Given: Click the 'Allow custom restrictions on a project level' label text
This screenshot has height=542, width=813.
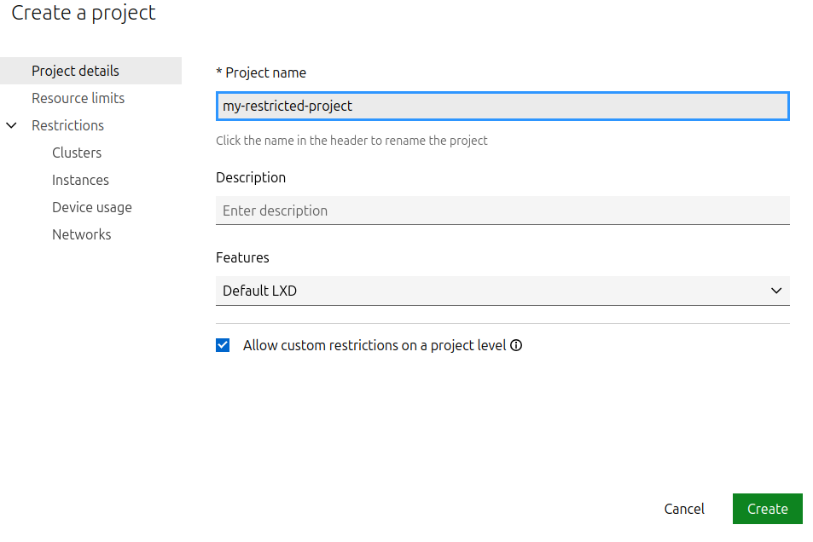Looking at the screenshot, I should pyautogui.click(x=374, y=346).
